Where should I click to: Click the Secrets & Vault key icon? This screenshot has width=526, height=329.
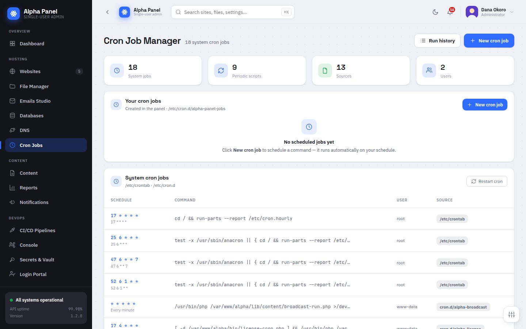point(12,260)
